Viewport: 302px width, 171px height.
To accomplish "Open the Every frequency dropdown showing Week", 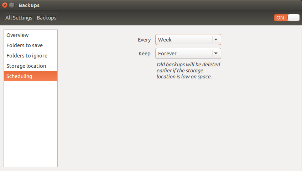I will coord(188,39).
